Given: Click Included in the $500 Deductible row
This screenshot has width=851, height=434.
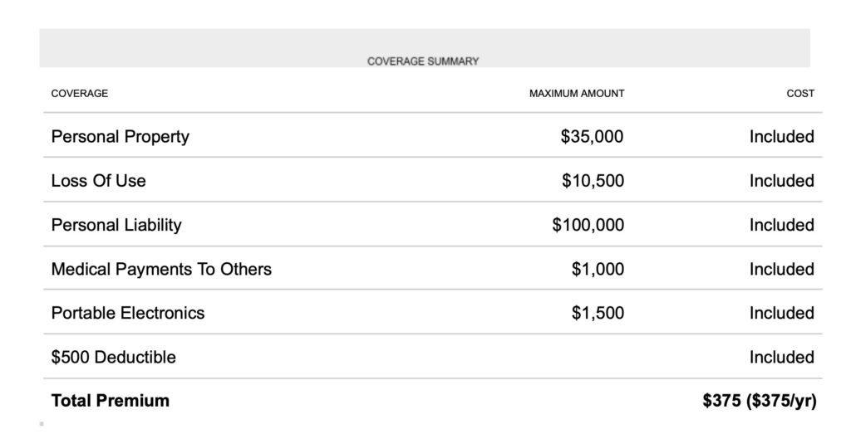Looking at the screenshot, I should (x=781, y=358).
